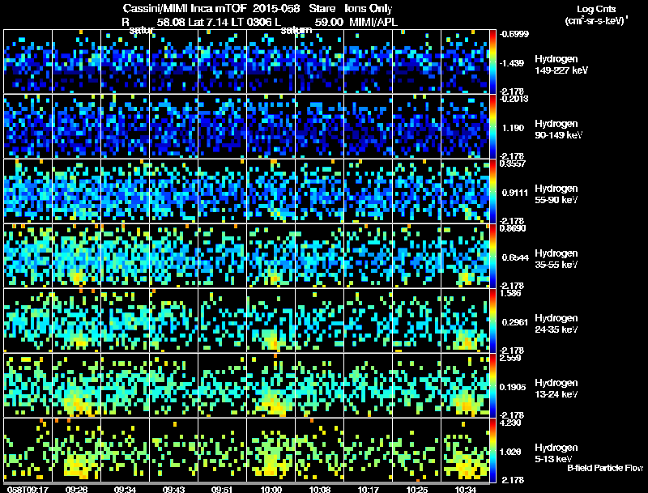The width and height of the screenshot is (648, 493).
Task: Click the '0.1905' colorbar value
Action: tap(513, 387)
